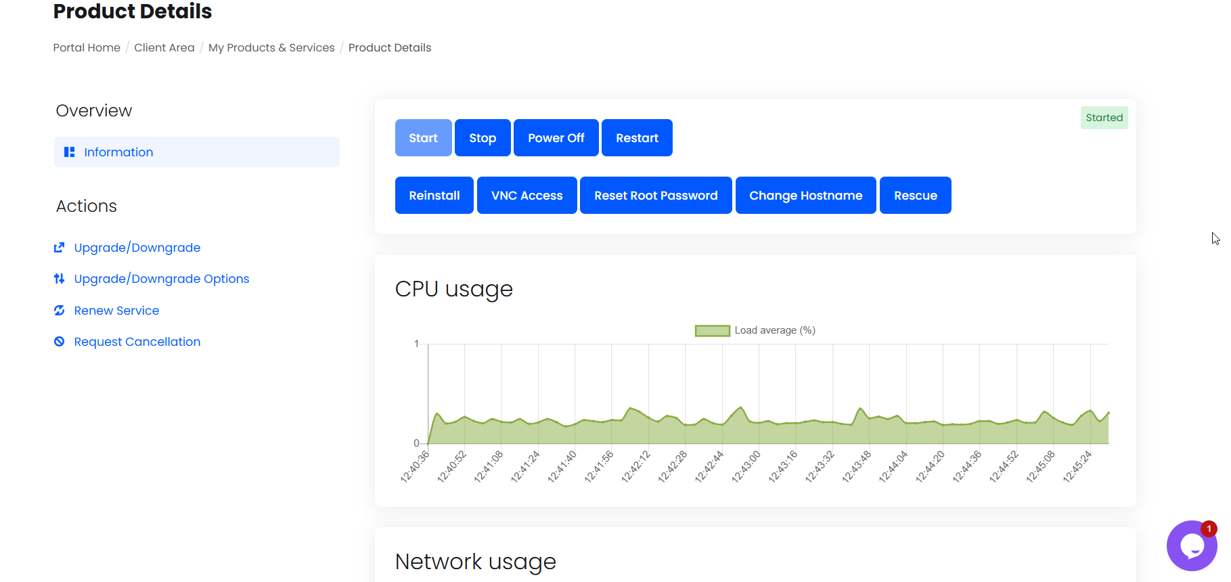The height and width of the screenshot is (582, 1231).
Task: Click chart time label 12:41:08
Action: [x=489, y=467]
